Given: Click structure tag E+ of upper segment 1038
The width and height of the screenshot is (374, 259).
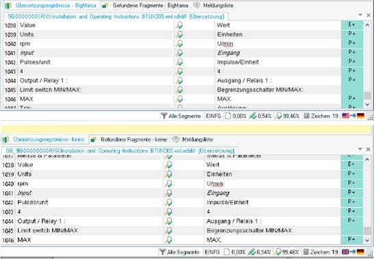Looking at the screenshot, I should coord(351,25).
